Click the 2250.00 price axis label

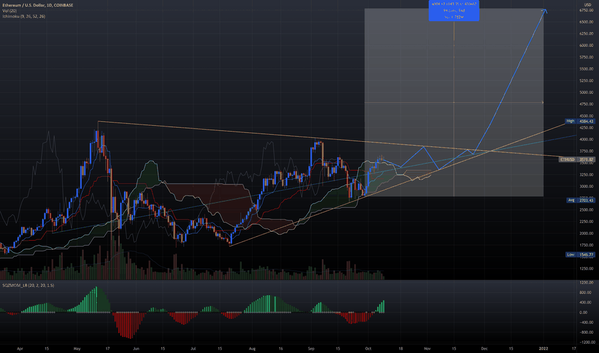pyautogui.click(x=586, y=221)
